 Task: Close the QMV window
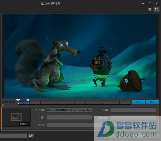(x=157, y=3)
